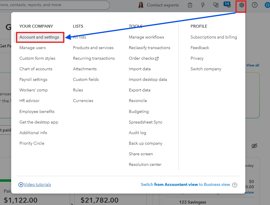Click the Contact experts link
The image size is (270, 205).
tap(163, 5)
